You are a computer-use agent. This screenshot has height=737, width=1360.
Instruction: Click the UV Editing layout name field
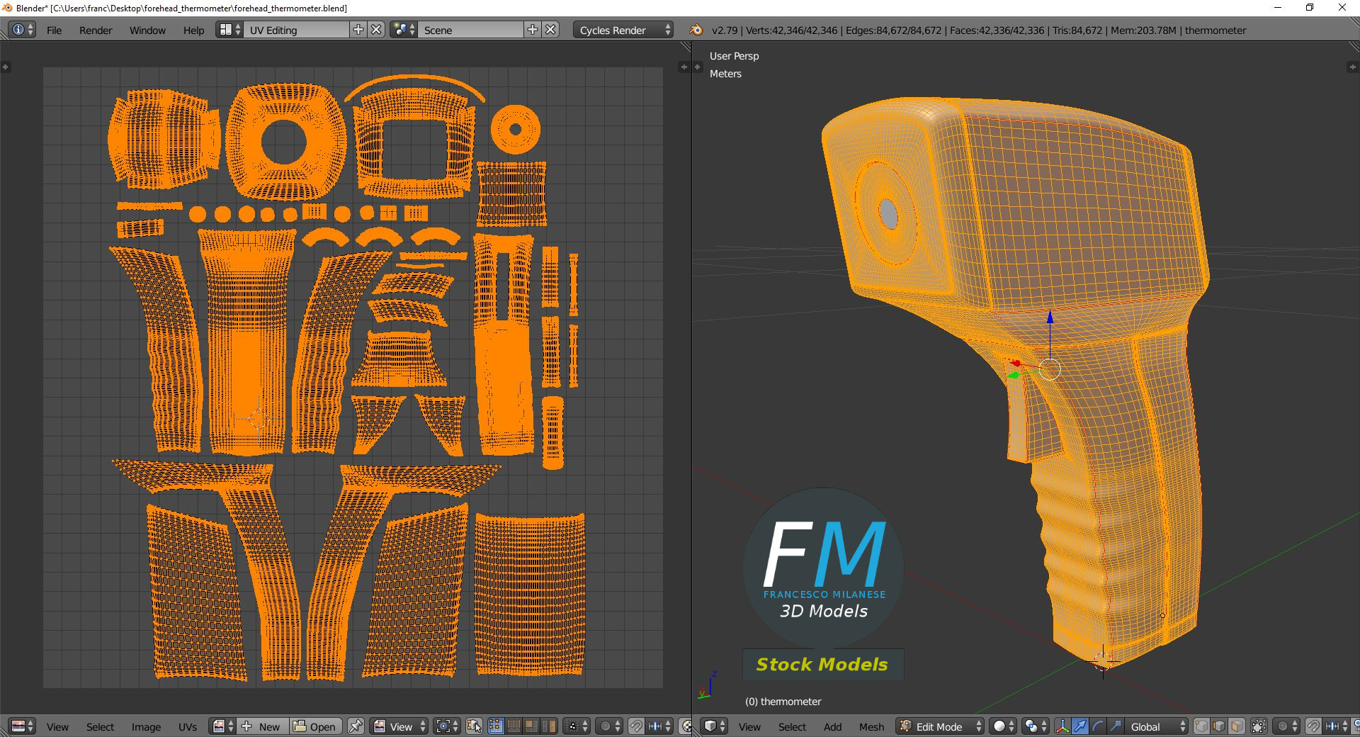coord(296,30)
